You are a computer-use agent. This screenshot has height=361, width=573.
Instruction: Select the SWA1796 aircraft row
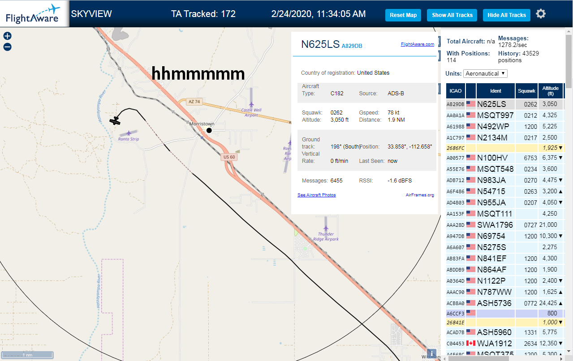point(505,225)
